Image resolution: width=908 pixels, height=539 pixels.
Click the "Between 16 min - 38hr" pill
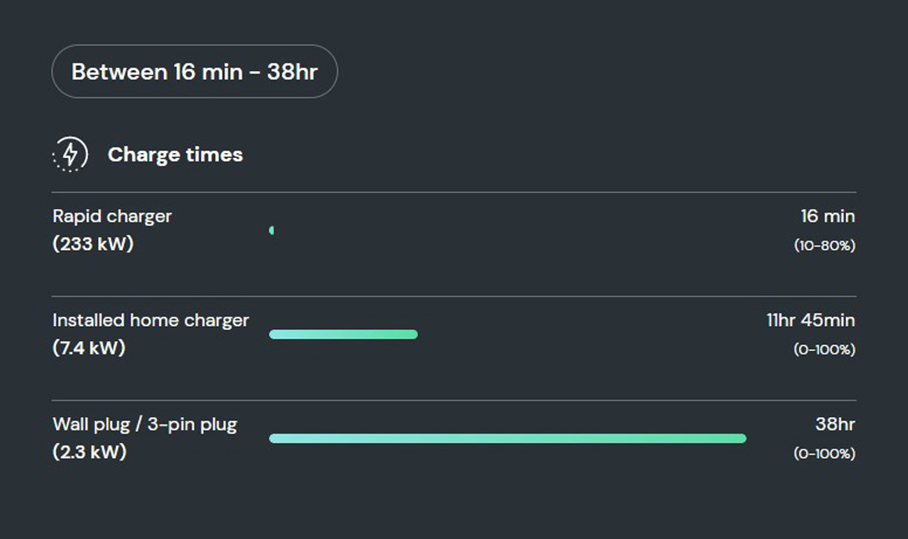click(x=195, y=72)
